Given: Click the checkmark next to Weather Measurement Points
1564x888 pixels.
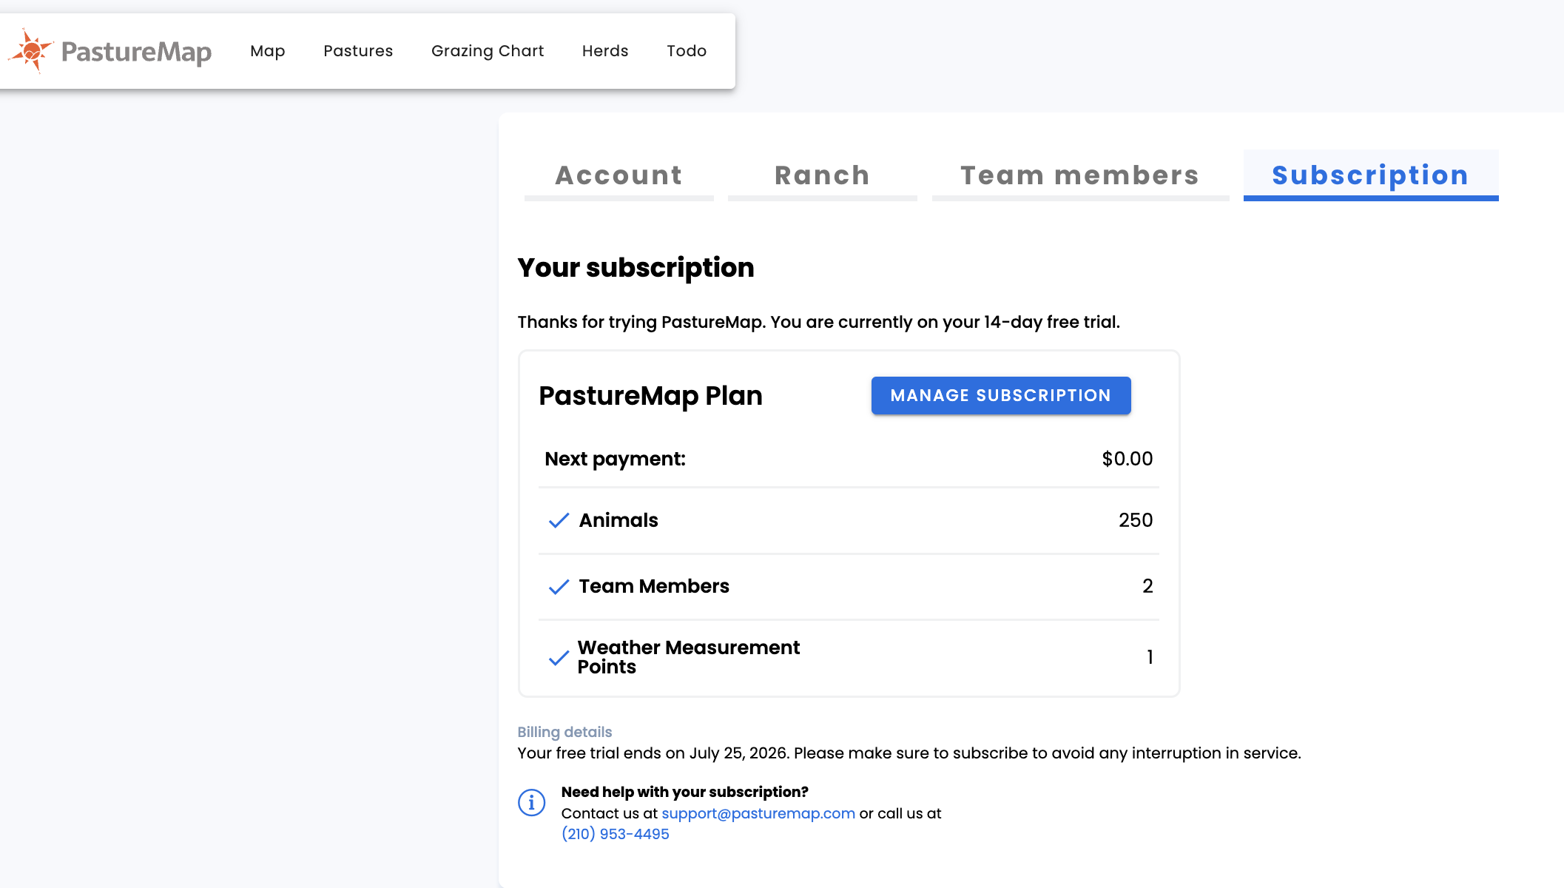Looking at the screenshot, I should pos(559,658).
